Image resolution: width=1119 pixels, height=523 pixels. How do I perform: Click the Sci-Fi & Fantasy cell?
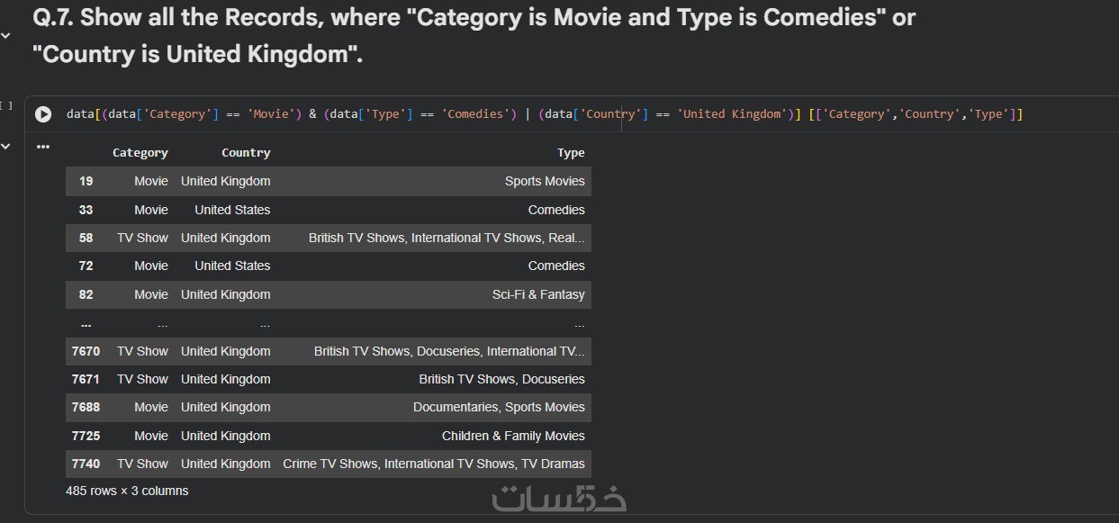[x=538, y=294]
